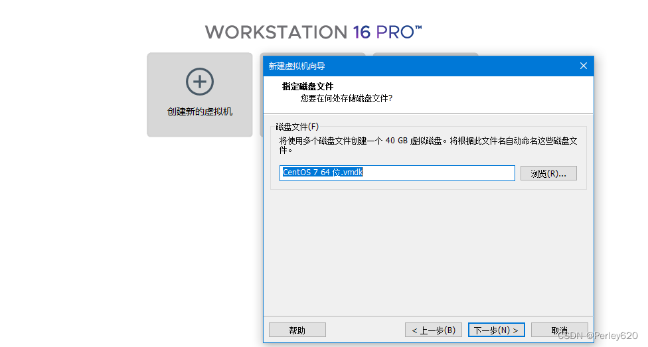Click the 新建虚拟机向导 title bar text
The image size is (648, 347).
point(297,66)
